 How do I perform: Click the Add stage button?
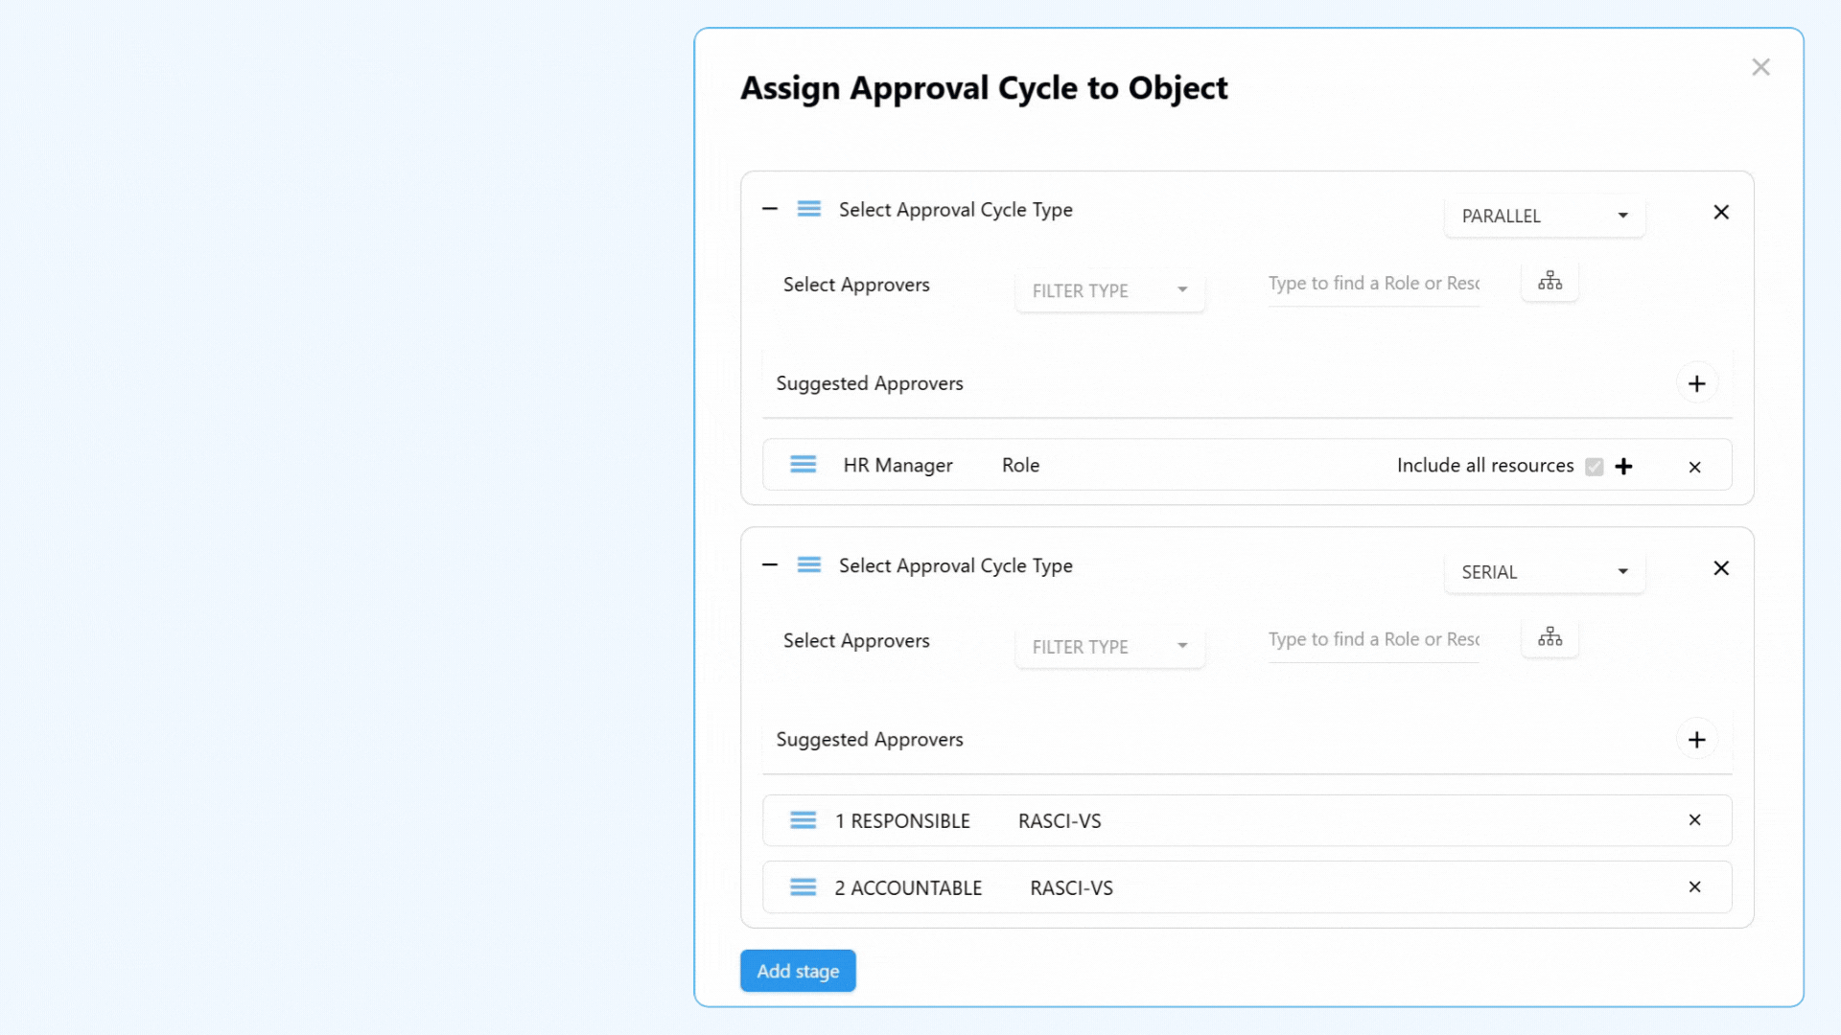coord(797,971)
